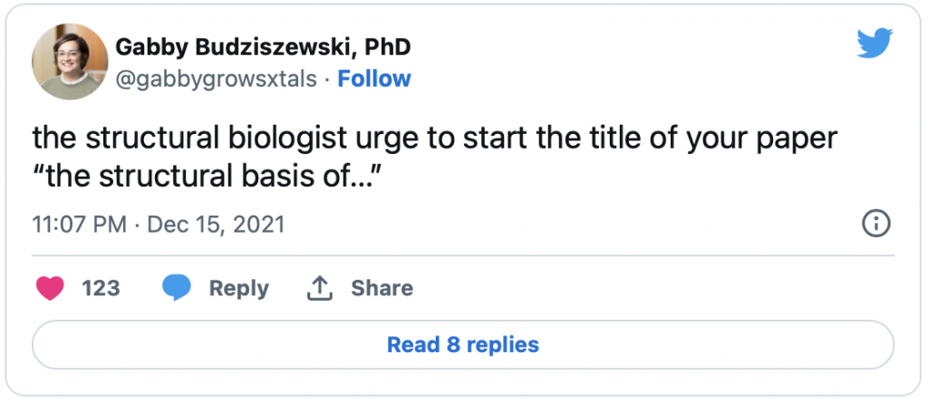Open the tweet info circle icon
This screenshot has height=403, width=928.
tap(876, 225)
